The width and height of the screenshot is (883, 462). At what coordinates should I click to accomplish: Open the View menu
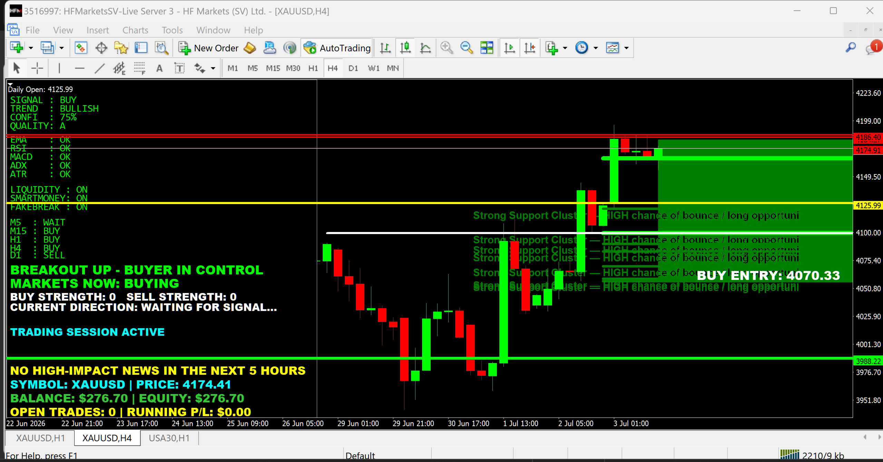click(x=63, y=30)
